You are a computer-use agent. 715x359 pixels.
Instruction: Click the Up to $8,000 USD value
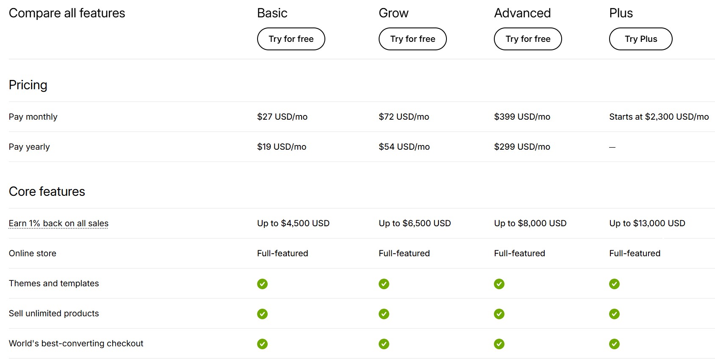pos(530,223)
